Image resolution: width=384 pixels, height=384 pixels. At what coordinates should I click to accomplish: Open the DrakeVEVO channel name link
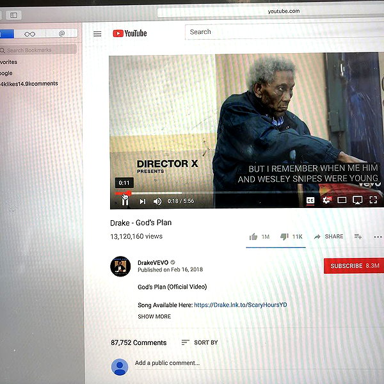(153, 263)
